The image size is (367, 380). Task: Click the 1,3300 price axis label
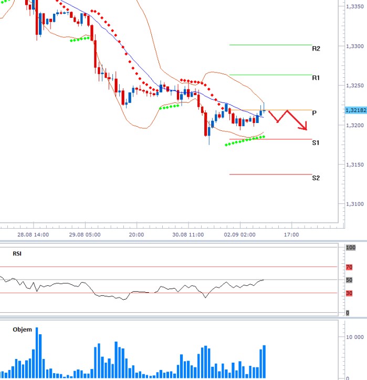(x=355, y=46)
